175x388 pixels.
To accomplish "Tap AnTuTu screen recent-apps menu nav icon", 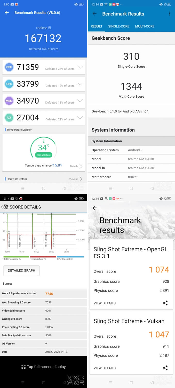I will coord(23,188).
